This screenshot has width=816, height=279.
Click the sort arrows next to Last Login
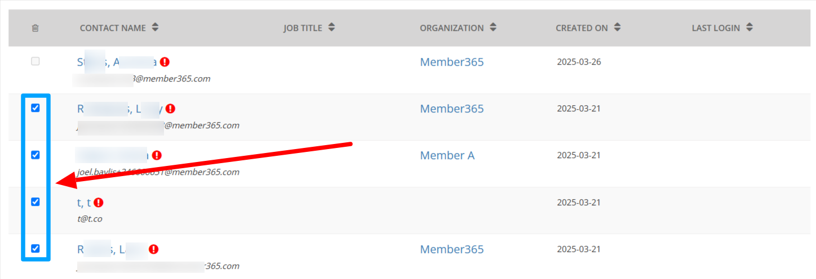pyautogui.click(x=750, y=28)
